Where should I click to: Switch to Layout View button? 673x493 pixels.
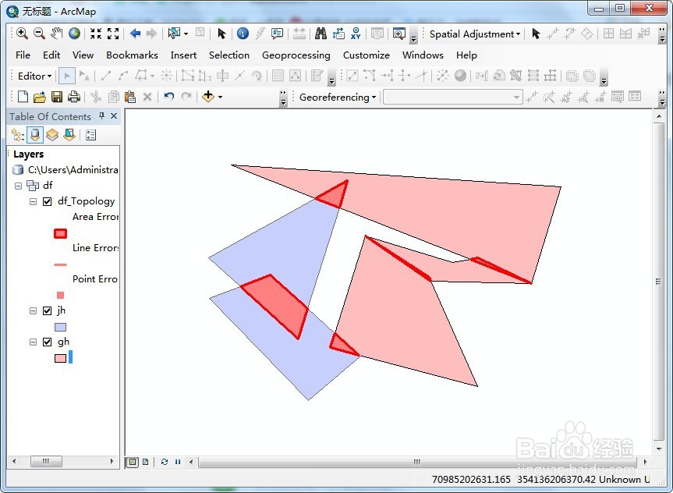[x=146, y=462]
